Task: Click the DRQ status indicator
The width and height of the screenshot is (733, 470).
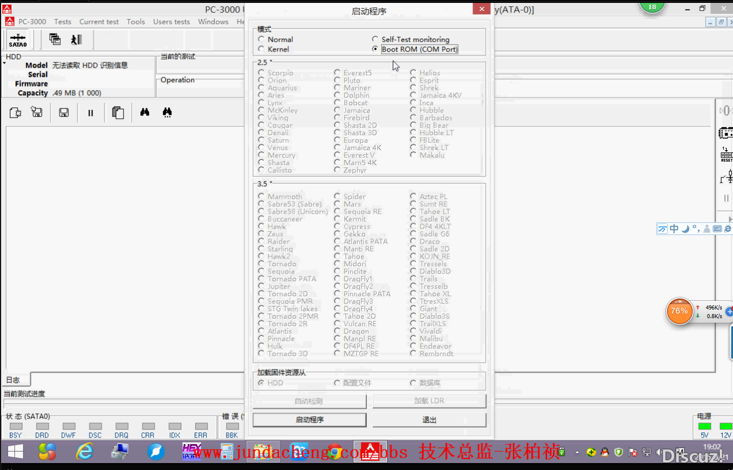Action: 121,427
